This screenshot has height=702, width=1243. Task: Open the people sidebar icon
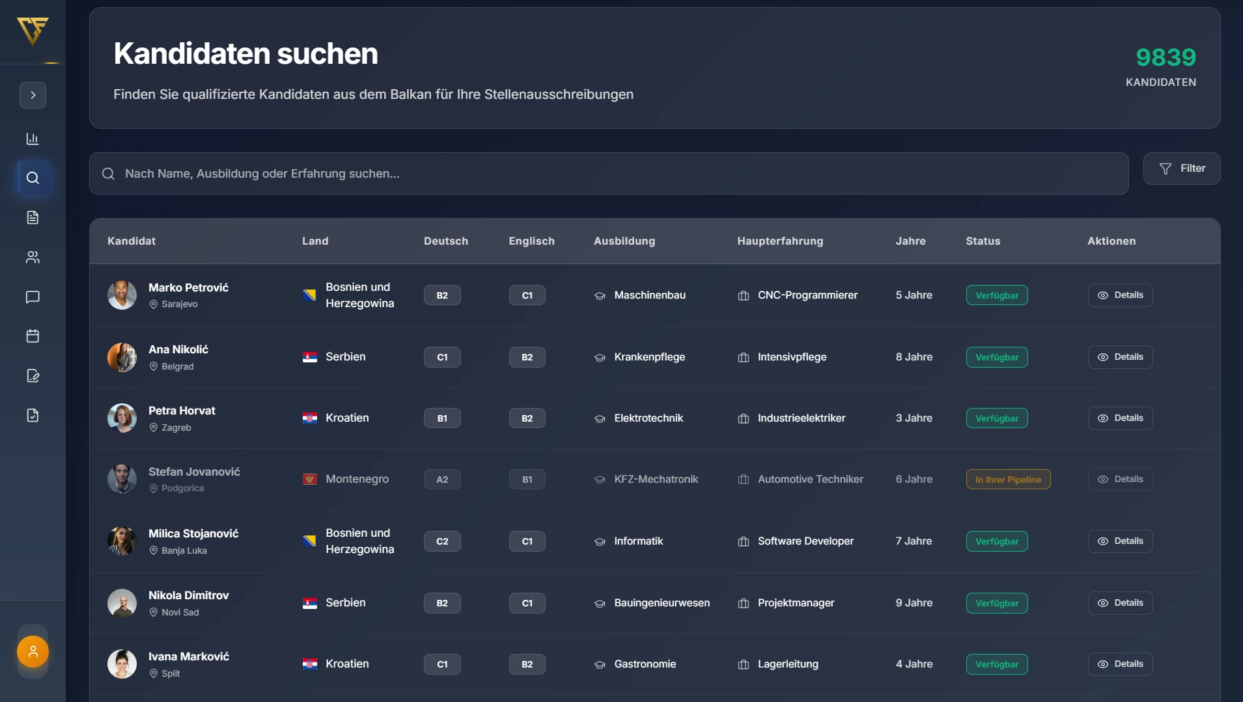tap(33, 258)
